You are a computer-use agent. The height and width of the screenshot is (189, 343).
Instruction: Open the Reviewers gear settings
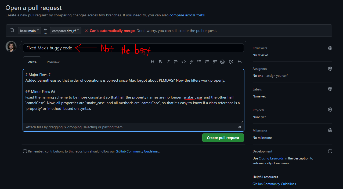pos(330,48)
